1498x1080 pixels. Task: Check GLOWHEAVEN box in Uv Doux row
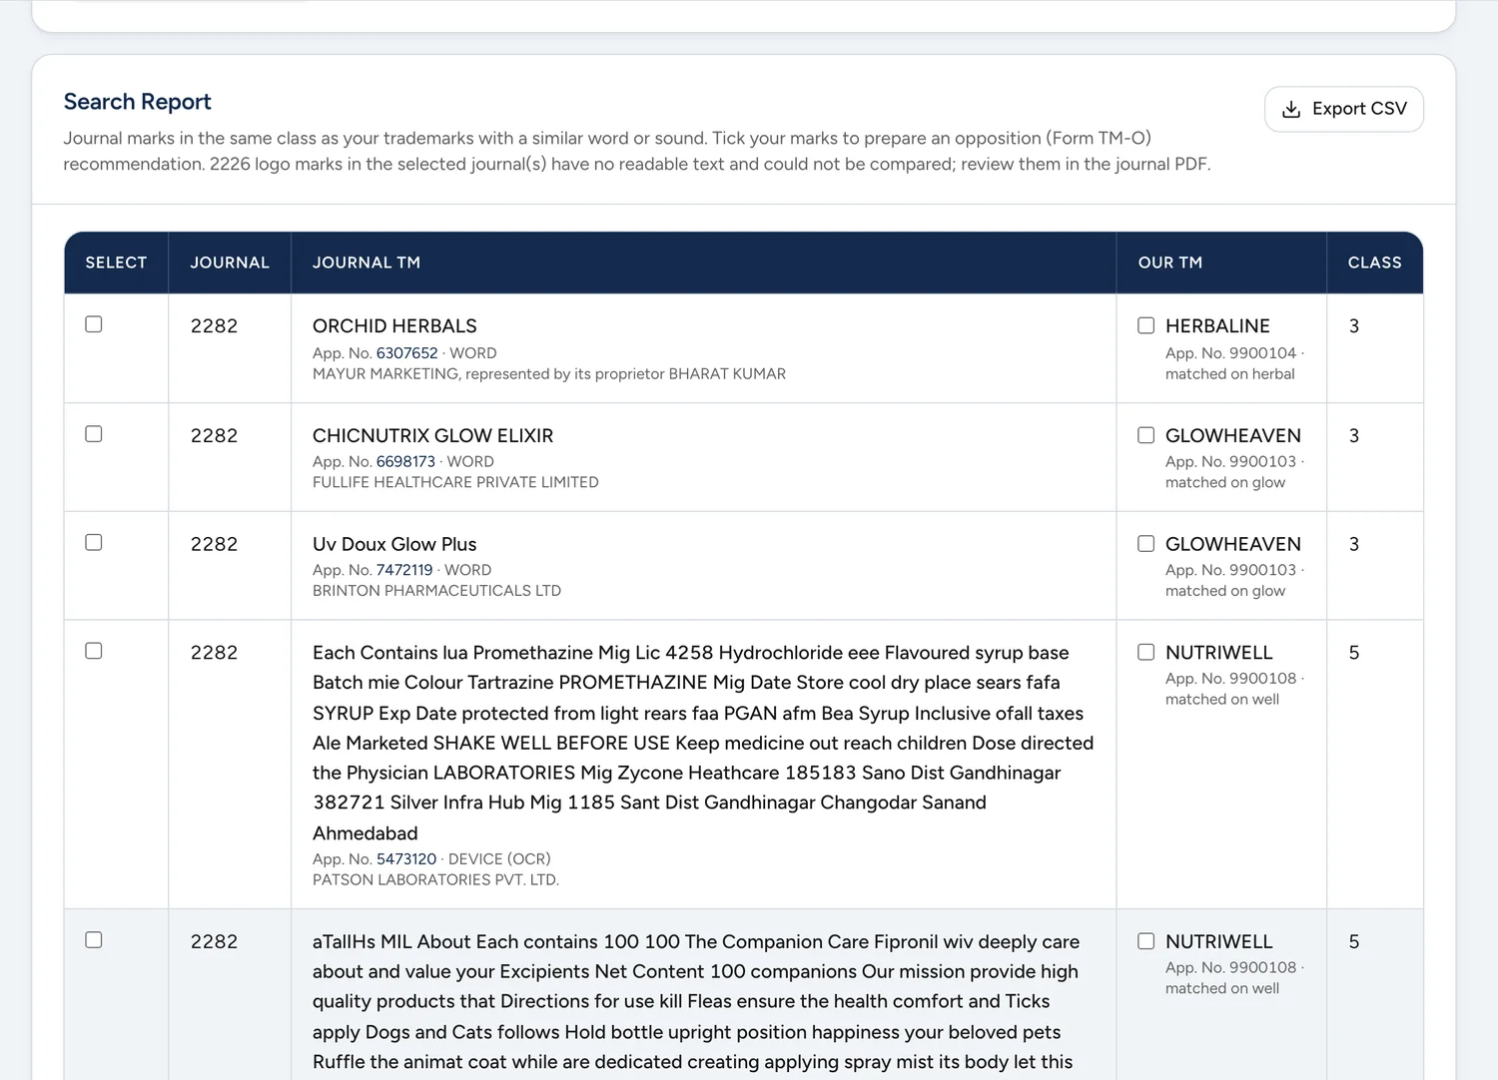click(x=1146, y=544)
